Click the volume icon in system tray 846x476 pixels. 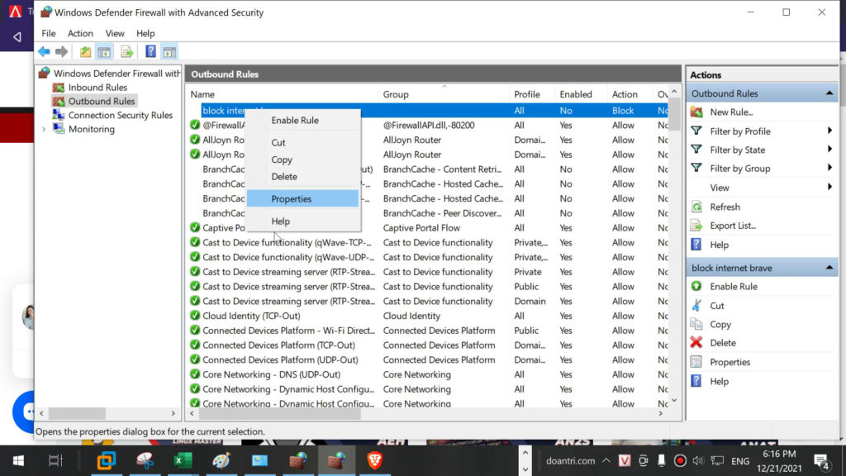697,460
